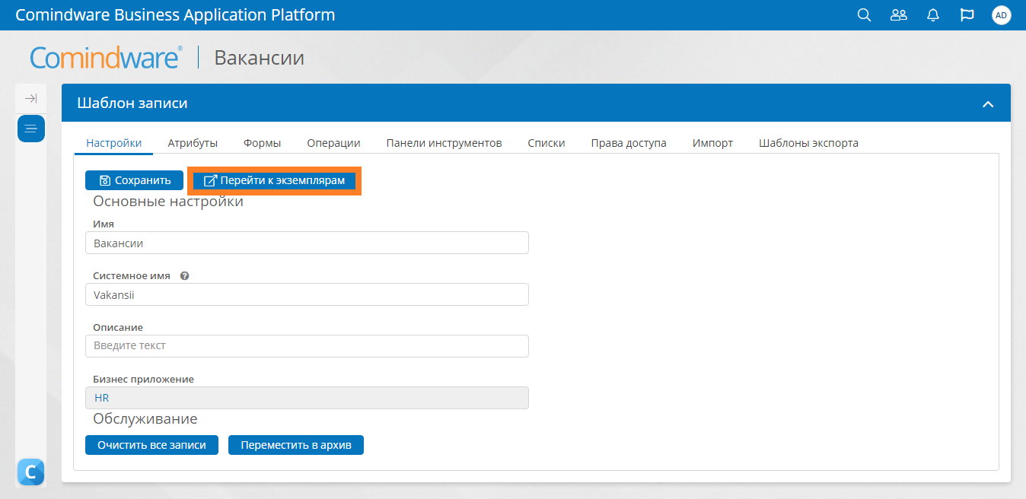Click the Сохранить button
Image resolution: width=1026 pixels, height=499 pixels.
tap(135, 180)
